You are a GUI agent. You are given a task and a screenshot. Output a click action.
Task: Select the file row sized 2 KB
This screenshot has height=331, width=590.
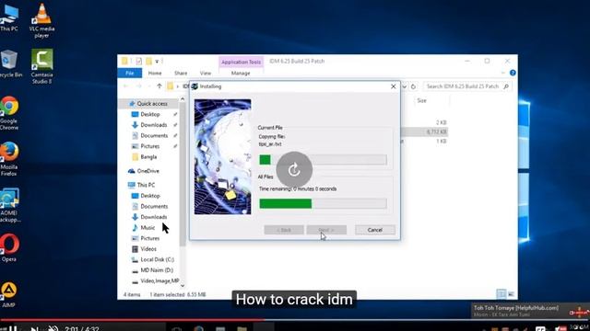point(424,122)
